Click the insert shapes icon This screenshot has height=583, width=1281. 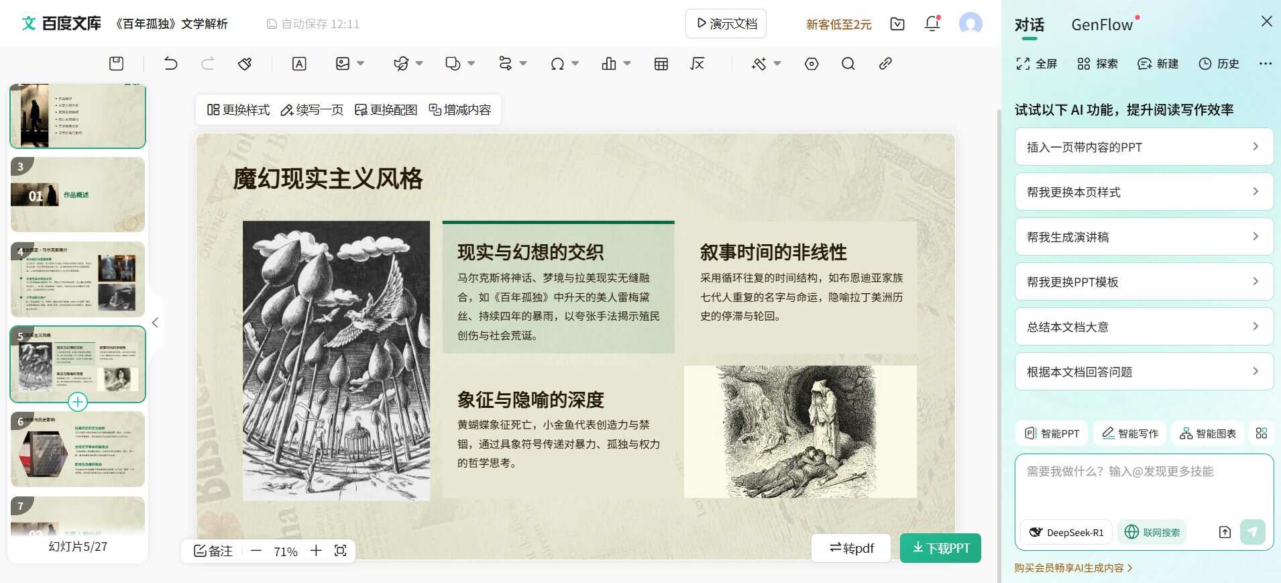click(x=453, y=64)
